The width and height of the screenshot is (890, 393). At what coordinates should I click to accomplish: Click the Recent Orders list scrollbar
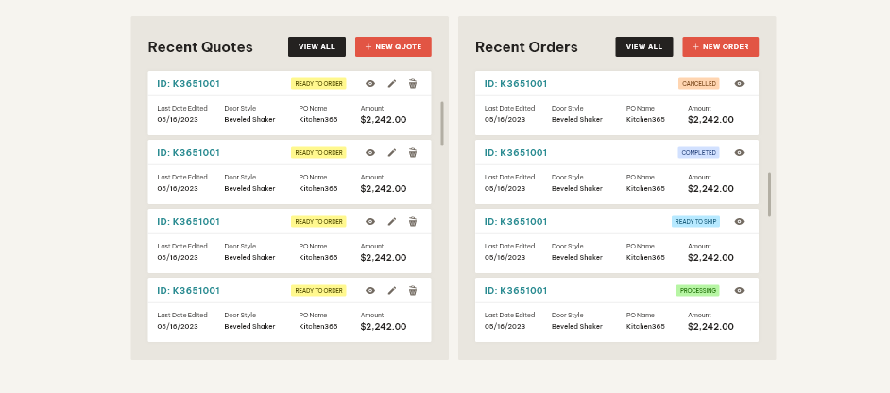769,194
